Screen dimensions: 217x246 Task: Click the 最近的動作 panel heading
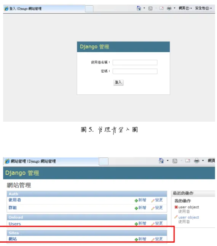183,193
